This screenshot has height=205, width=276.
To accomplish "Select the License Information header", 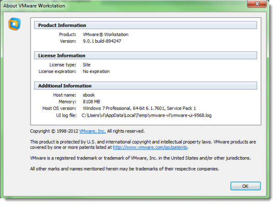I will coord(146,56).
